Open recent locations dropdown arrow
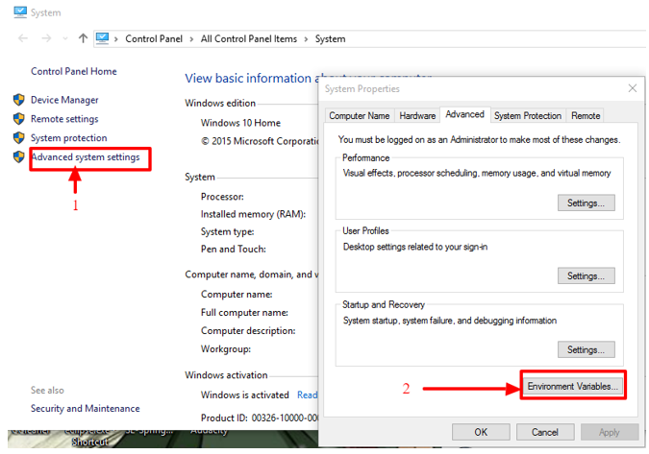The height and width of the screenshot is (454, 649). click(65, 38)
